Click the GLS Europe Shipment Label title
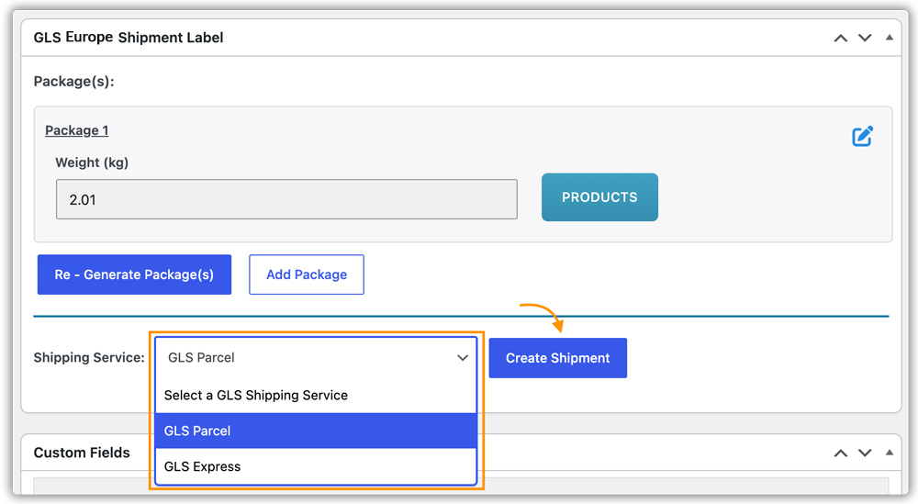Screen dimensions: 918x504 point(129,38)
